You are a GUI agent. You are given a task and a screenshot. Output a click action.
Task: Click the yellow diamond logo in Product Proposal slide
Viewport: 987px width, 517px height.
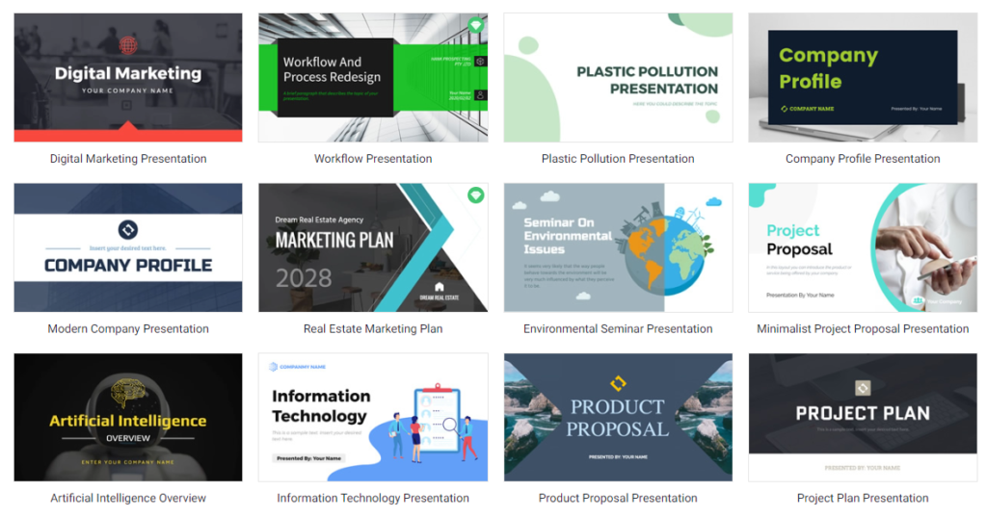[x=618, y=384]
